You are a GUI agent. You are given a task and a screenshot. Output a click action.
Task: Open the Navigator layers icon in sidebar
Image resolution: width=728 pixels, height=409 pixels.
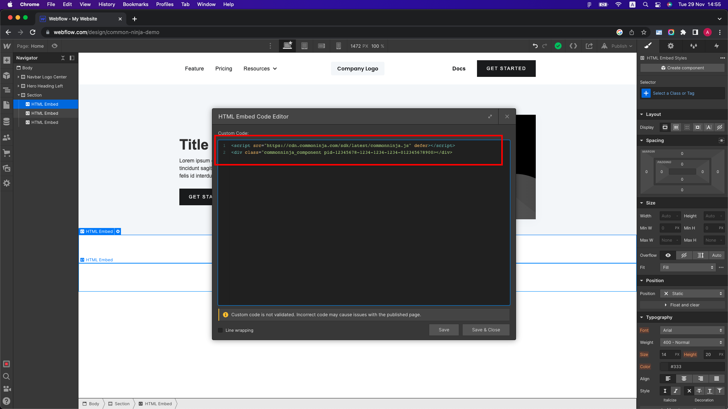[6, 90]
